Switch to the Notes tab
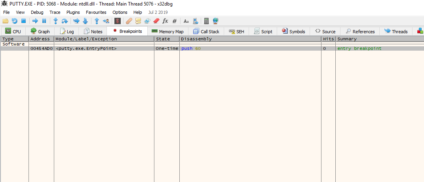This screenshot has height=182, width=424. point(93,31)
